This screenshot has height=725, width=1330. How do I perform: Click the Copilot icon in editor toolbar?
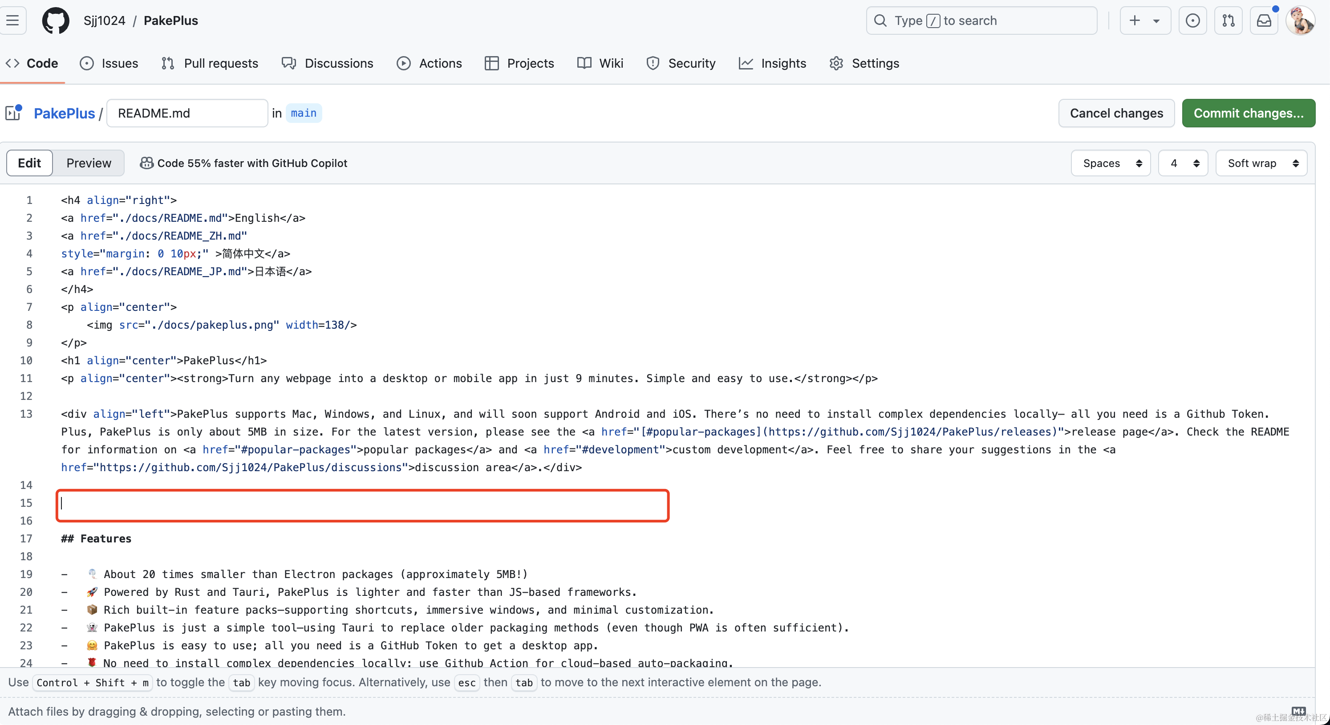pos(146,163)
